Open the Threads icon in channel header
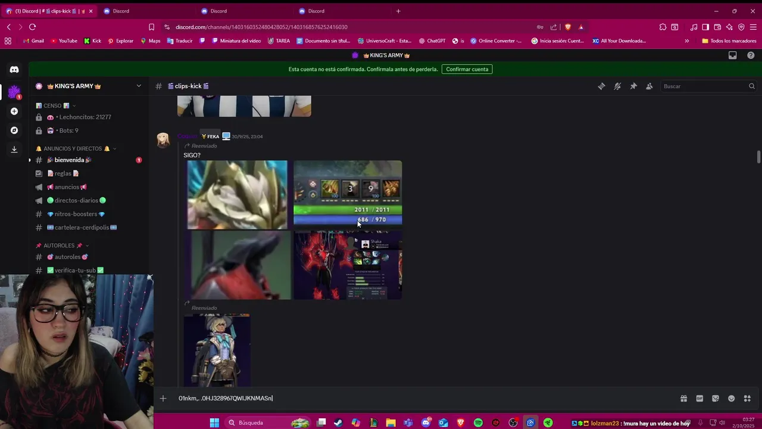 point(601,86)
